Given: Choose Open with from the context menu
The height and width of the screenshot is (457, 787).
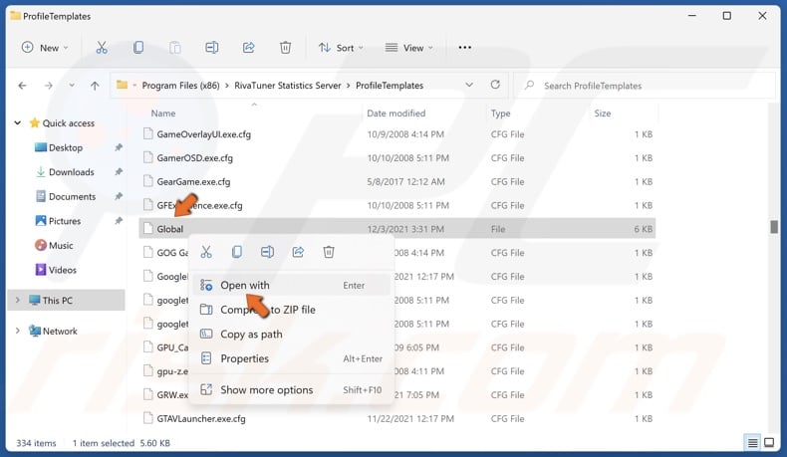Looking at the screenshot, I should (291, 285).
